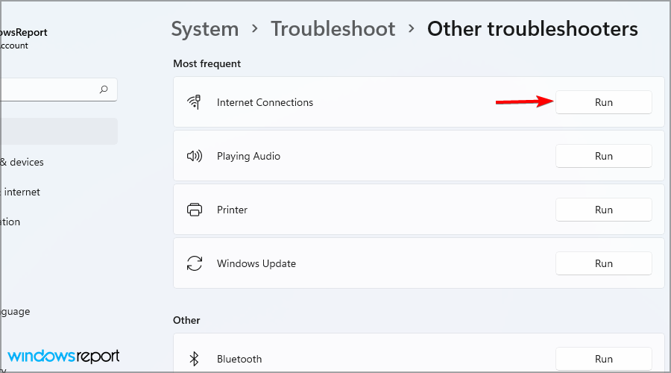Screen dimensions: 671x373
Task: Open the Troubleshoot breadcrumb link
Action: [333, 29]
